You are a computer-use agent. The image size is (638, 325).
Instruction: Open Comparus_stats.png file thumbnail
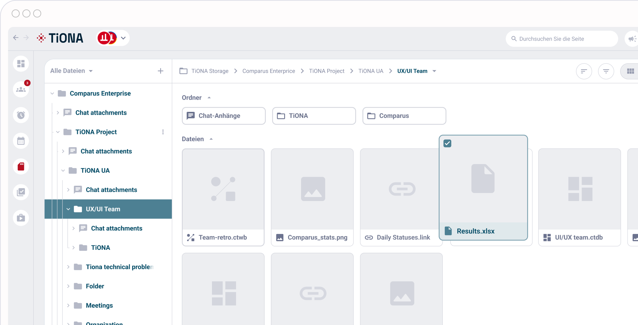pos(312,189)
